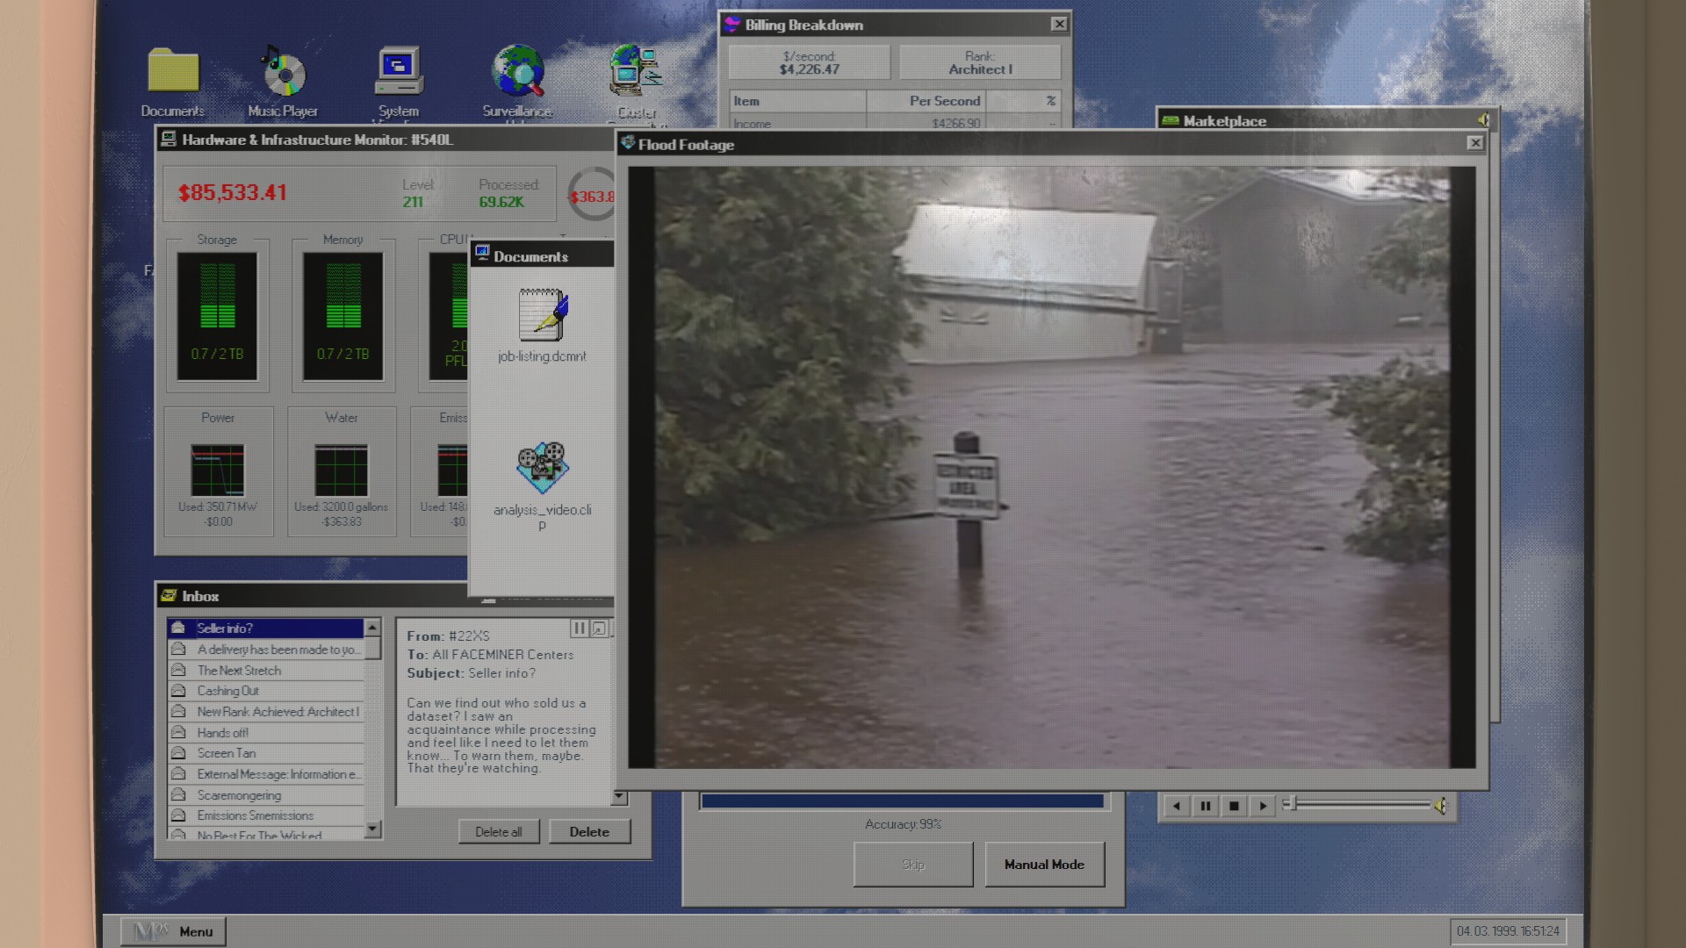
Task: Click the Marketplace speaker icon
Action: click(x=1483, y=120)
